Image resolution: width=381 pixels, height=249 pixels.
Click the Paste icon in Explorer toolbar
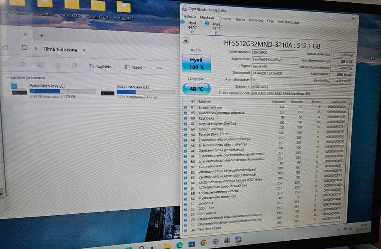23,64
